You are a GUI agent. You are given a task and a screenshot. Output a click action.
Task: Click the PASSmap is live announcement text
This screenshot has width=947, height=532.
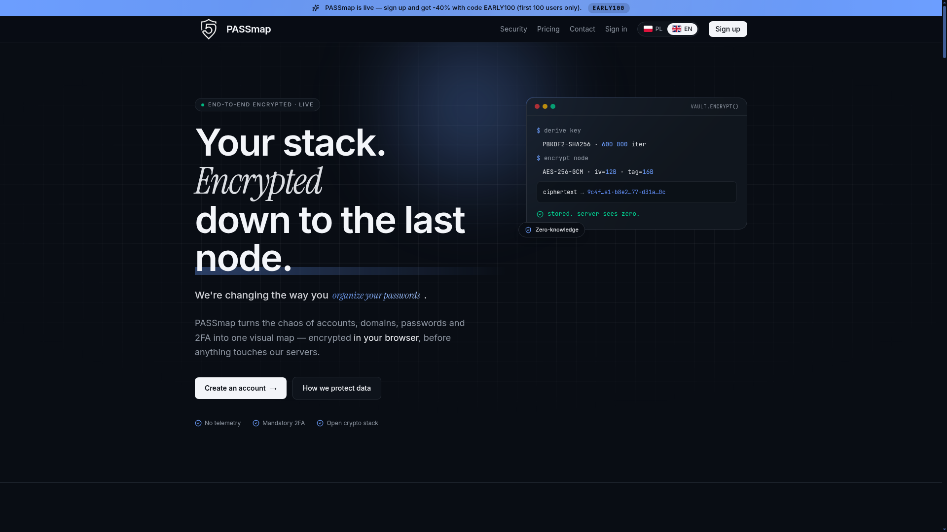(453, 8)
